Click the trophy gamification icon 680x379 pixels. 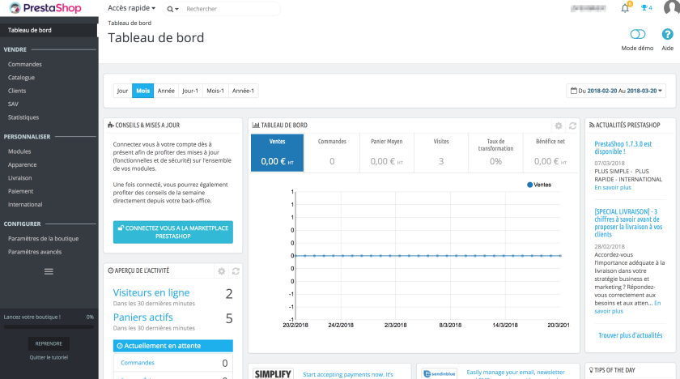pyautogui.click(x=645, y=8)
